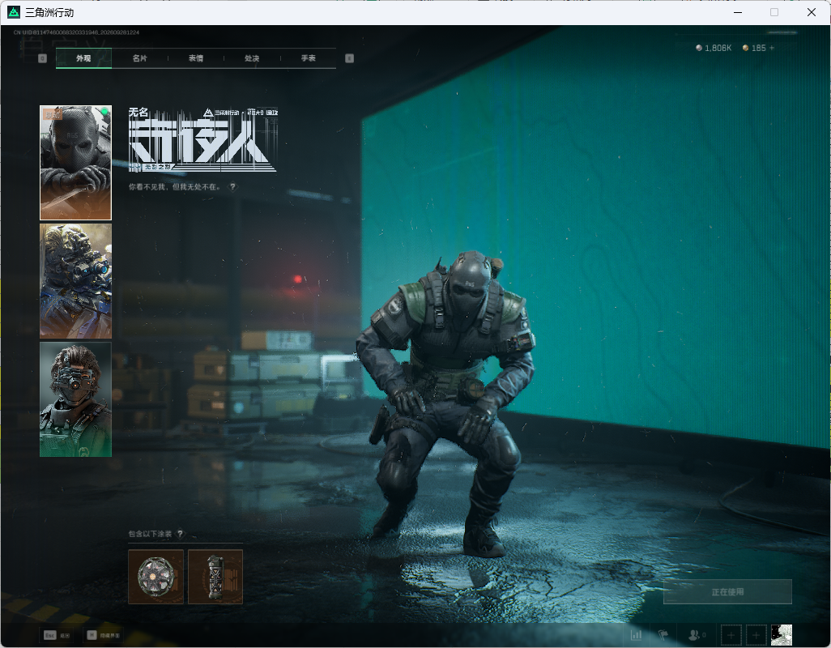This screenshot has width=831, height=648.
Task: Click the 你看不见我，但我无处不在 description text
Action: [174, 186]
